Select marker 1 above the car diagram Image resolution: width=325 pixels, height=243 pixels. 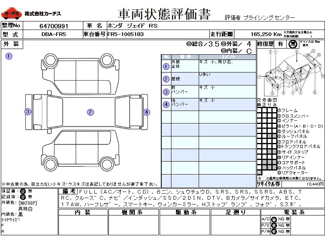(x=9, y=56)
